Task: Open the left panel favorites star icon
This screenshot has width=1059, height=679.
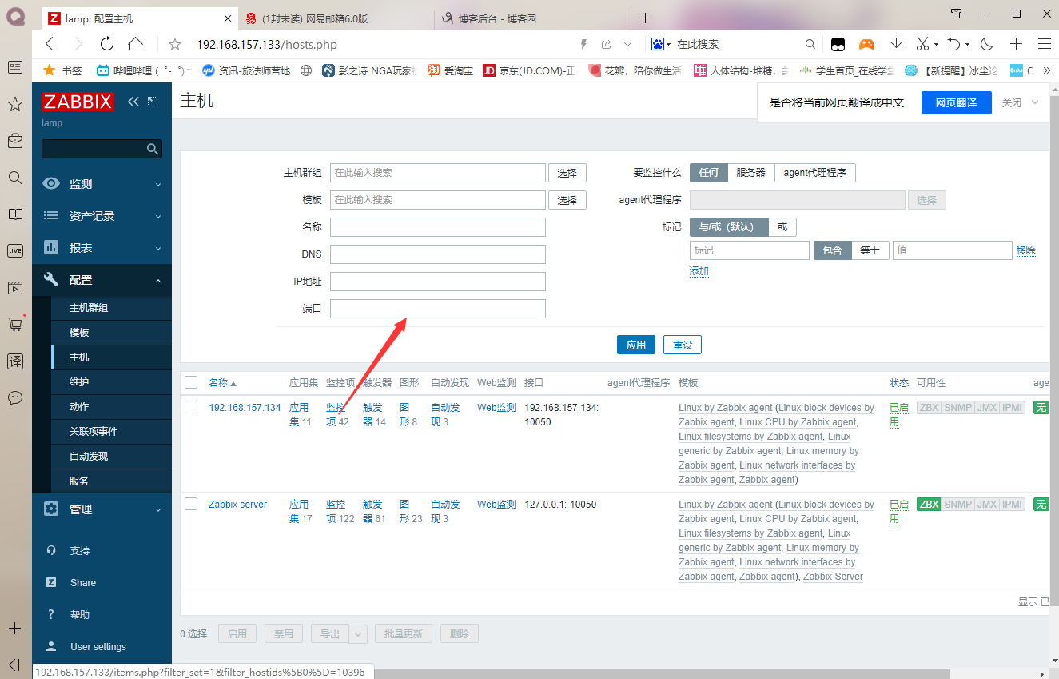Action: click(x=14, y=104)
